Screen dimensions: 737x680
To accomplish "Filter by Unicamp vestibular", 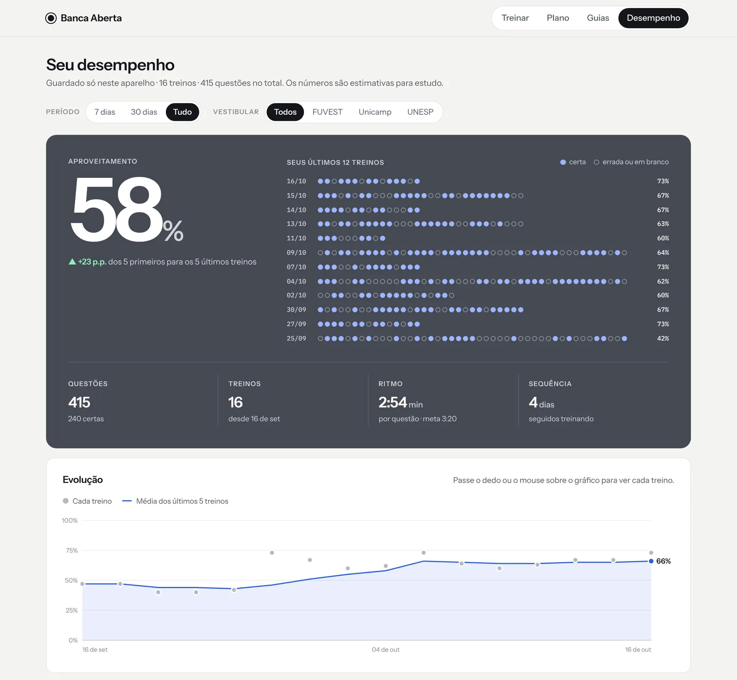I will pyautogui.click(x=375, y=112).
